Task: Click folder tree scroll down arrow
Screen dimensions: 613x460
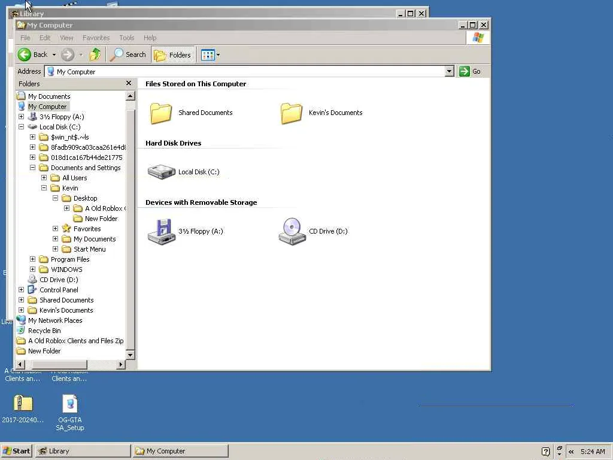Action: pyautogui.click(x=130, y=355)
